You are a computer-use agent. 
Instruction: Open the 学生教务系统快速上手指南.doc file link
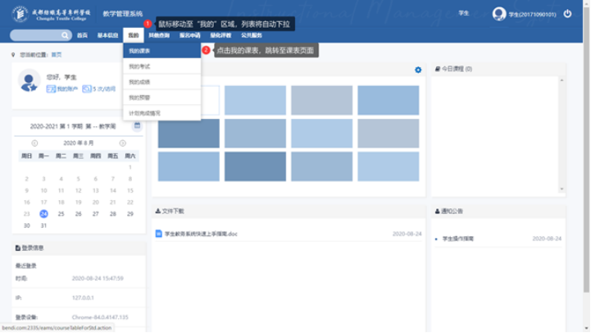(x=201, y=234)
